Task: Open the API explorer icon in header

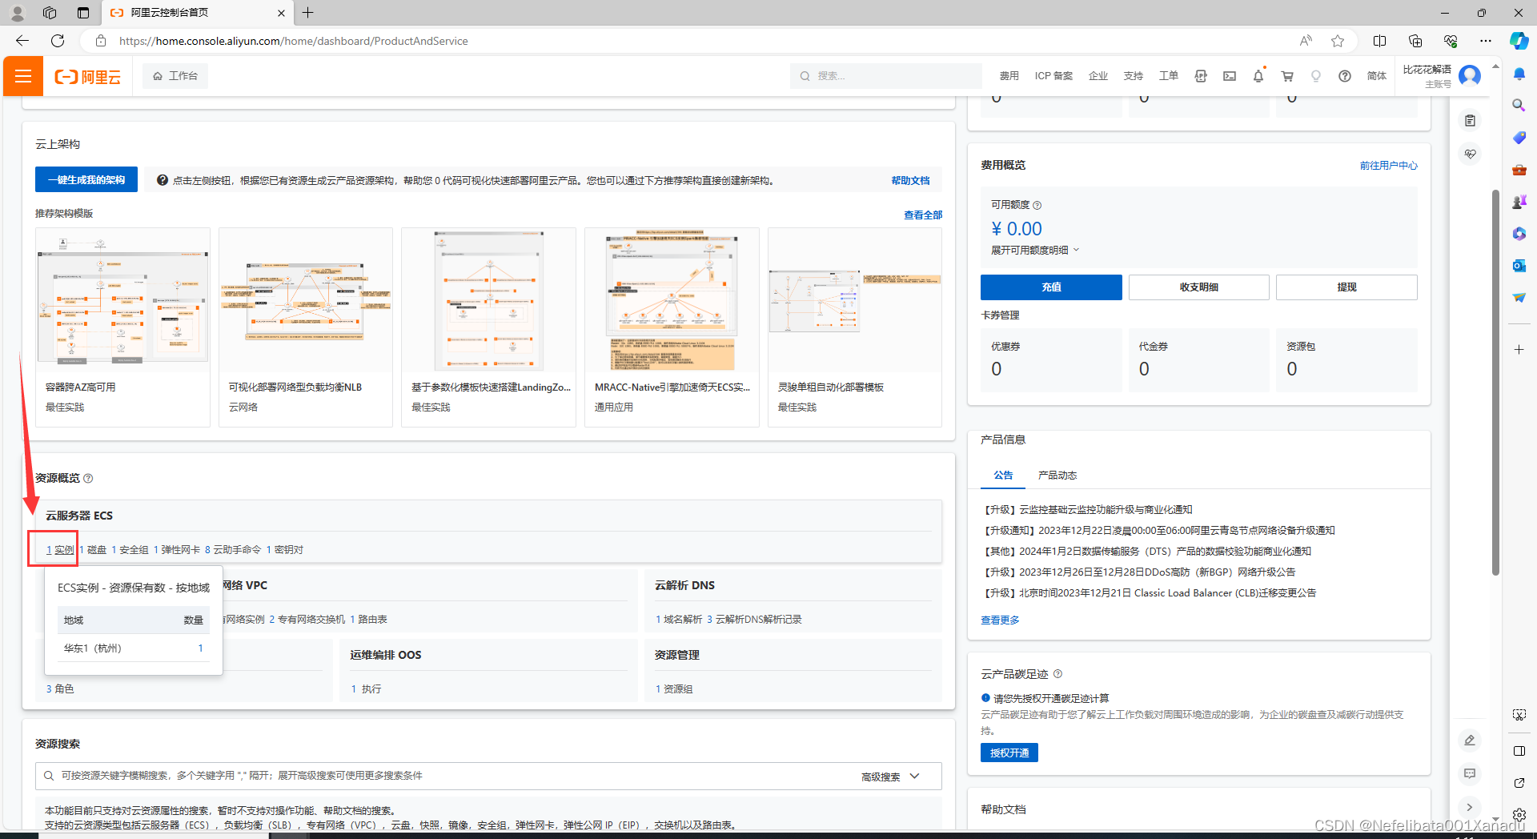Action: (1201, 76)
